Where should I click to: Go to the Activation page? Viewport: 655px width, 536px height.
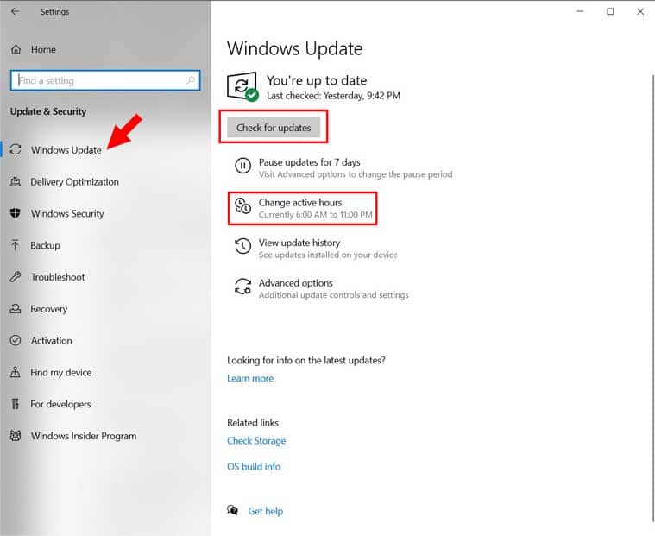pyautogui.click(x=52, y=340)
